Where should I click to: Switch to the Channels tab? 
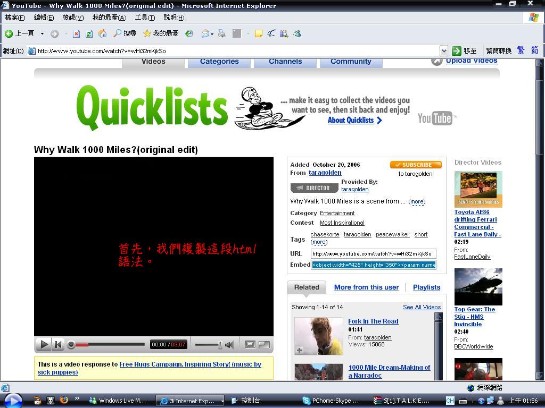point(285,62)
